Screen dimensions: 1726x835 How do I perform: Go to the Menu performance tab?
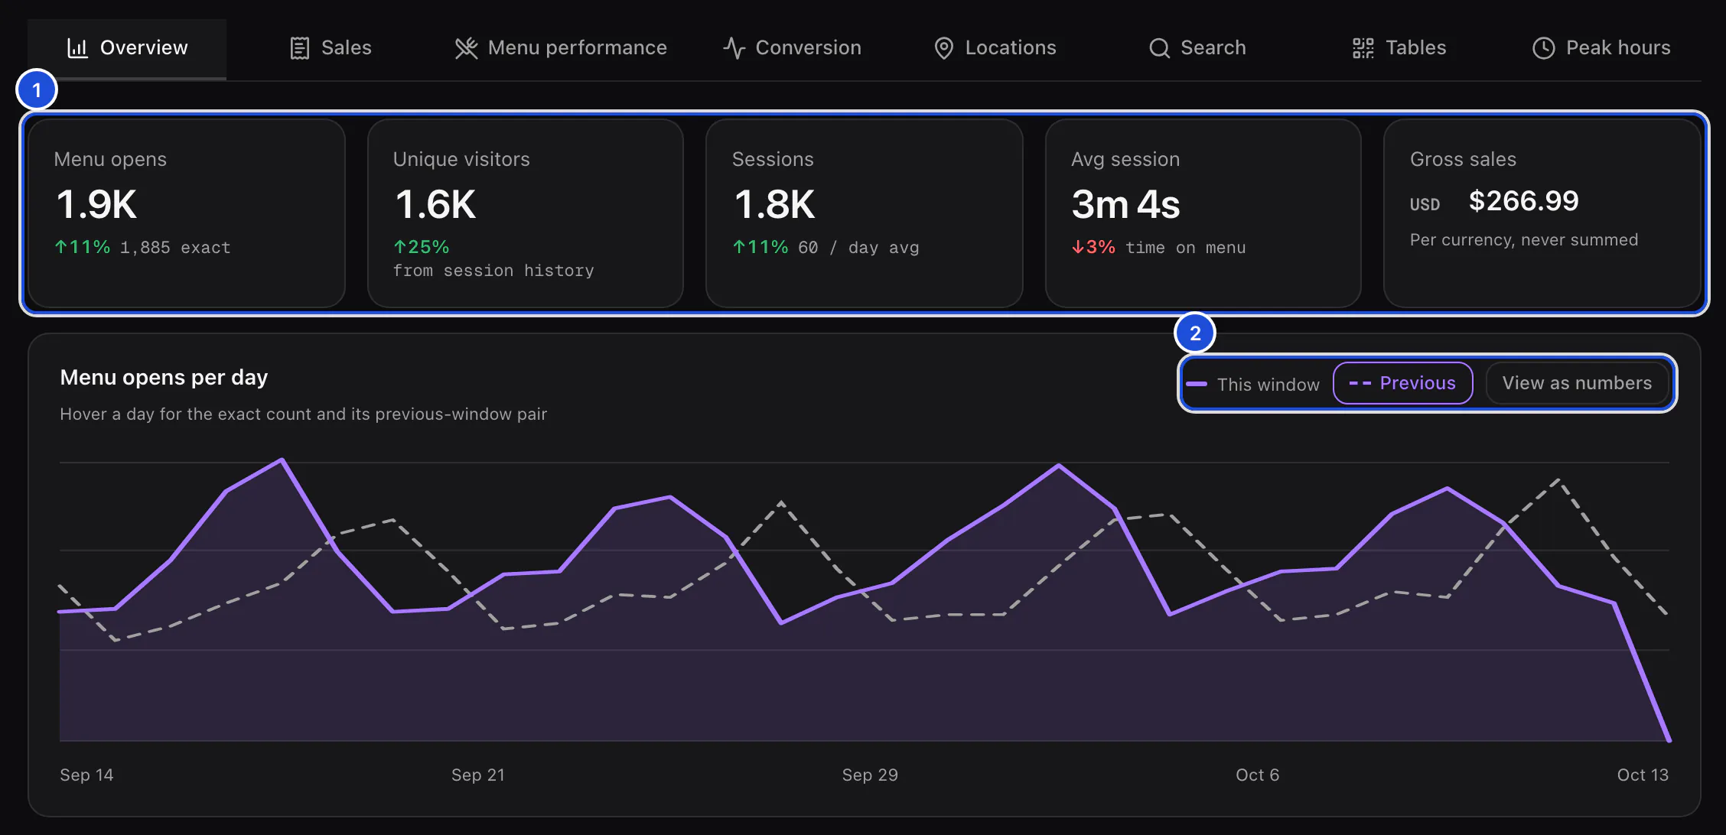click(x=561, y=48)
